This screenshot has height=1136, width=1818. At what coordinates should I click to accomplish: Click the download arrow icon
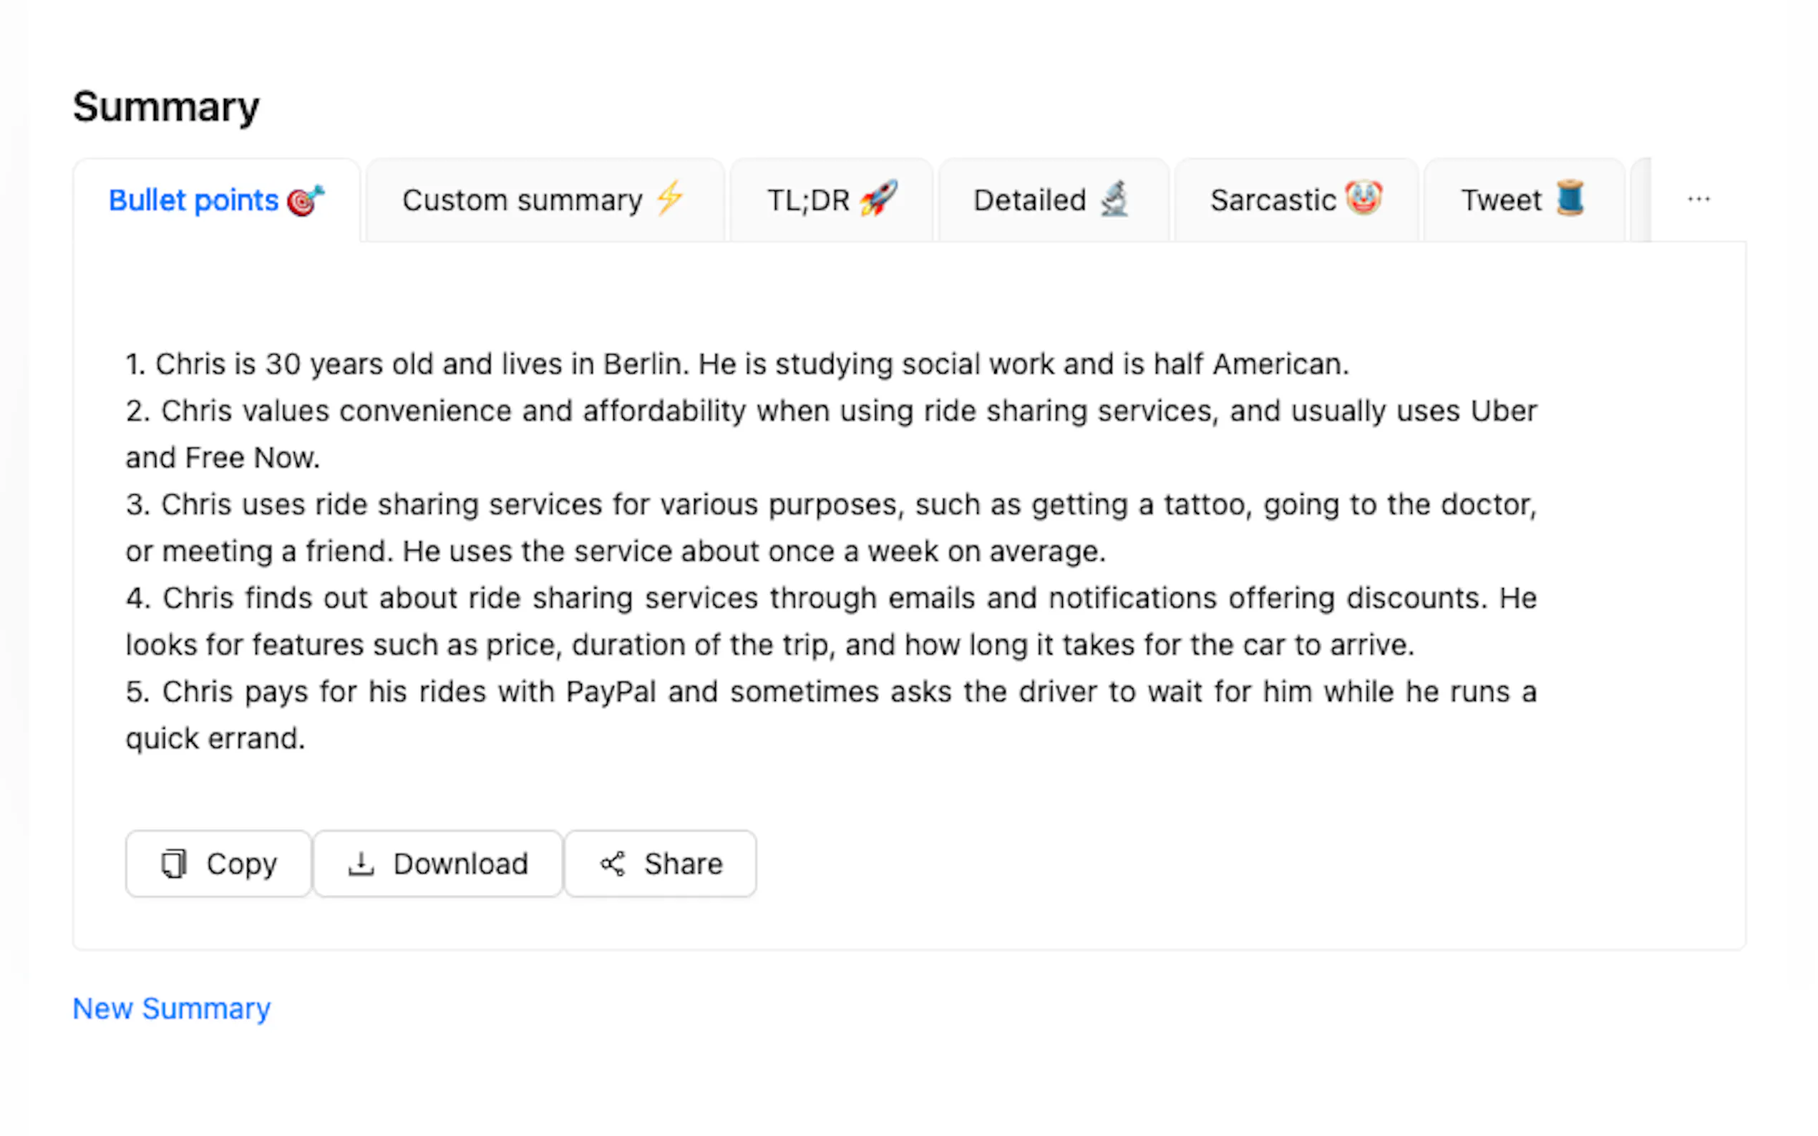361,864
